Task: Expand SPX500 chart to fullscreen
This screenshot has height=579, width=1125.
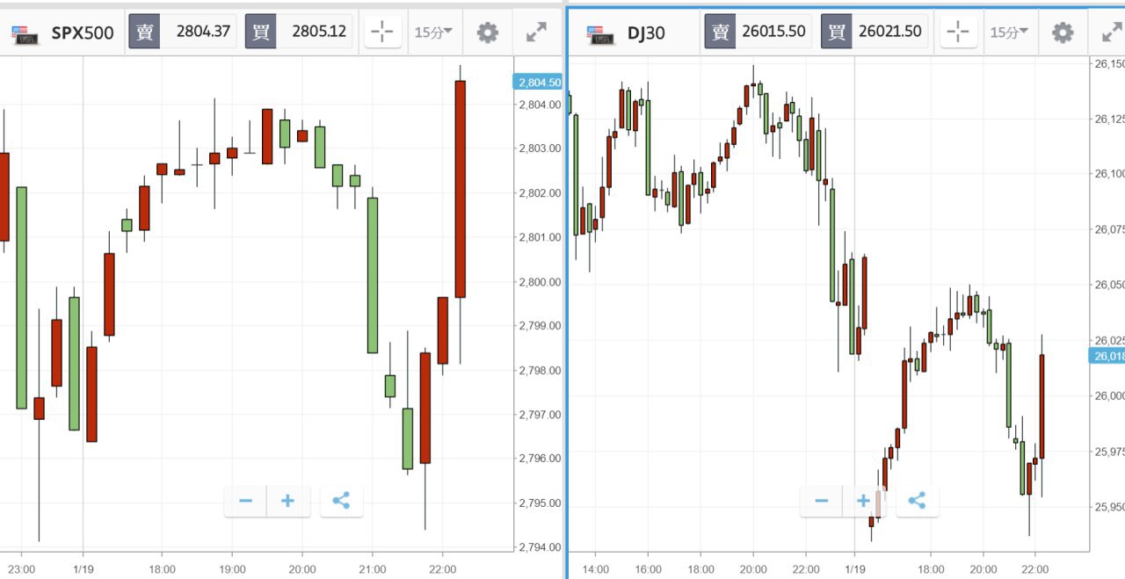Action: pos(536,33)
